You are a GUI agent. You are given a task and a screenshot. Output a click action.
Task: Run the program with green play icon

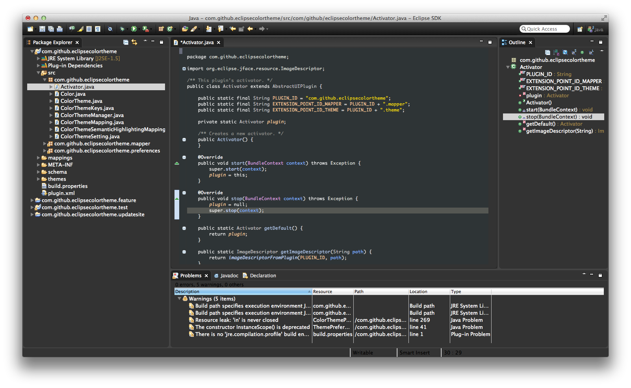(x=134, y=29)
